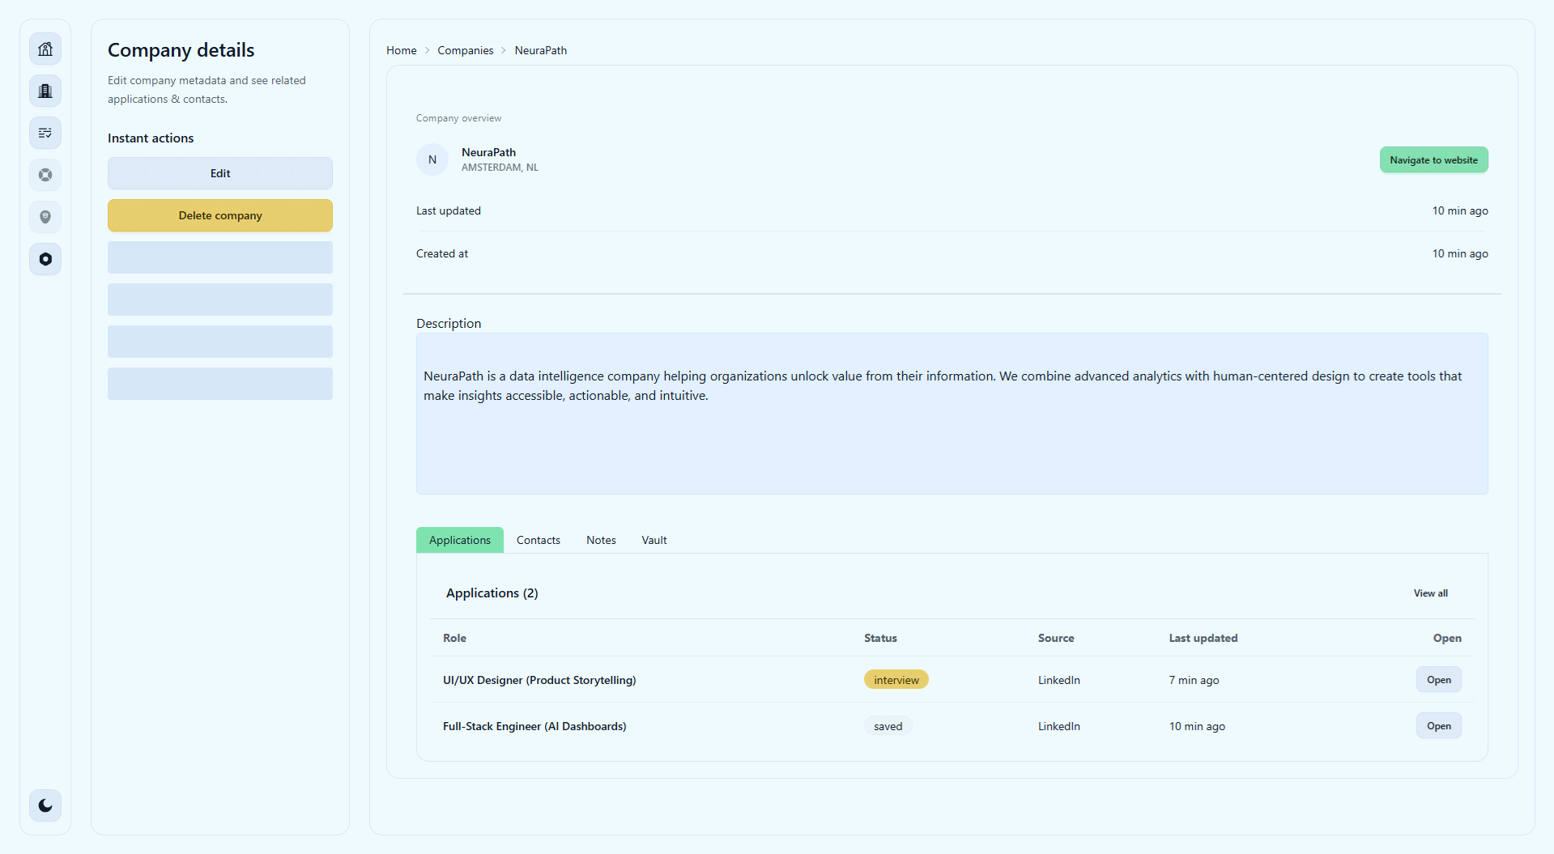Open the settings hexagon icon
This screenshot has height=854, width=1554.
pyautogui.click(x=45, y=259)
